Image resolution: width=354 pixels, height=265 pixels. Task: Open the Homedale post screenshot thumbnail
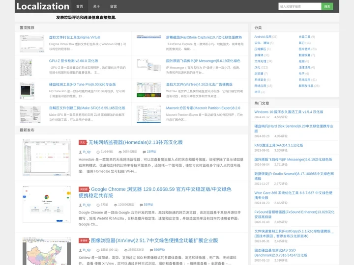point(47,158)
